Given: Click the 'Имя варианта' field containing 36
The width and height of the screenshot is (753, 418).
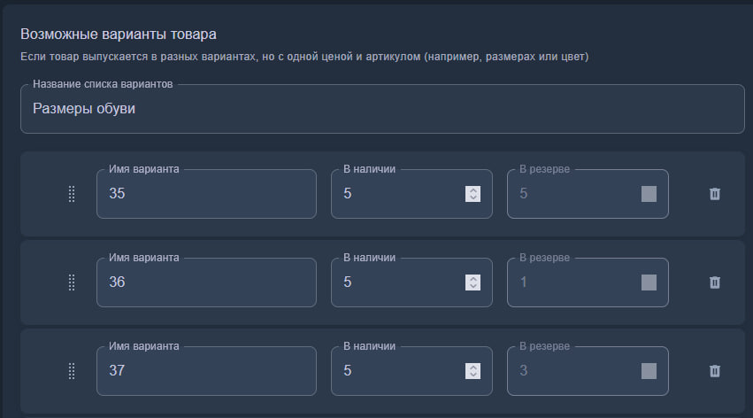Looking at the screenshot, I should [205, 283].
